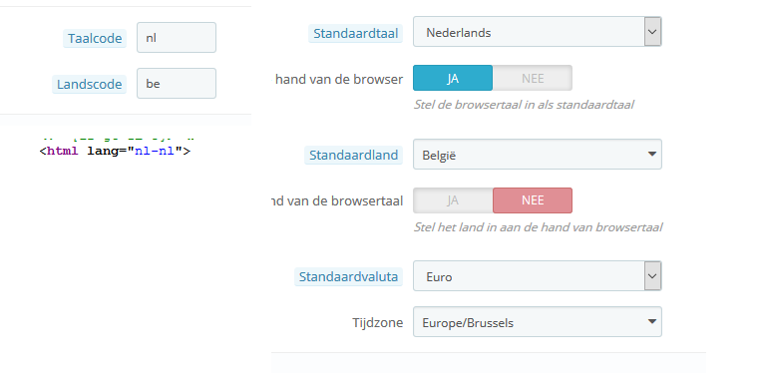
Task: Click the Tijdzone dropdown caret icon
Action: 651,321
